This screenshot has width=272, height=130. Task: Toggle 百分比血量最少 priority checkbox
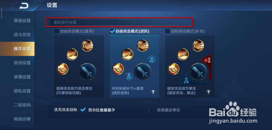tap(83, 110)
